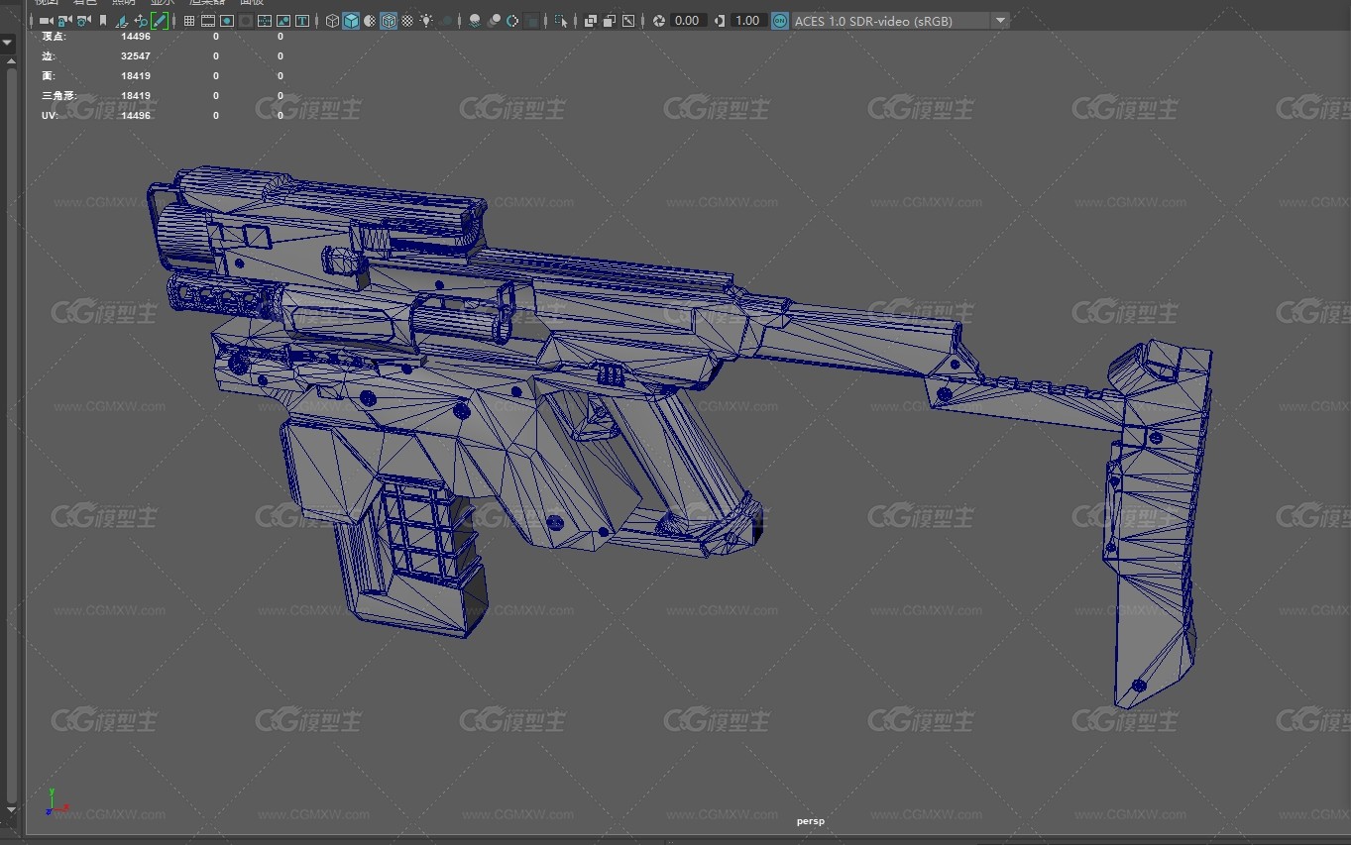Toggle the X-Ray icon

point(590,21)
